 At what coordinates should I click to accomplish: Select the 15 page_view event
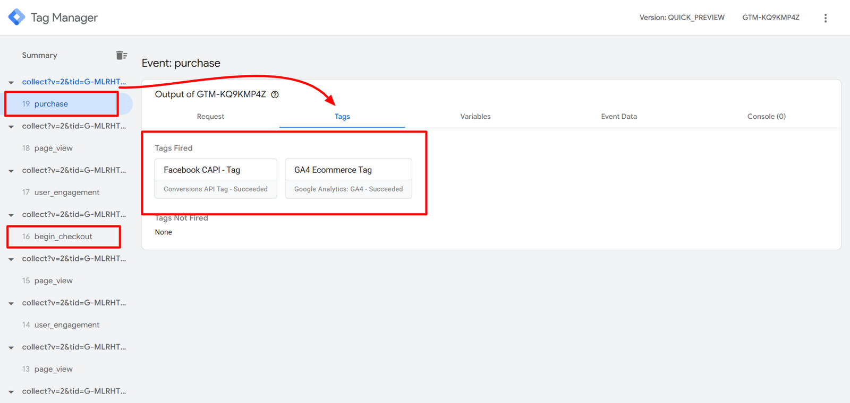coord(53,281)
